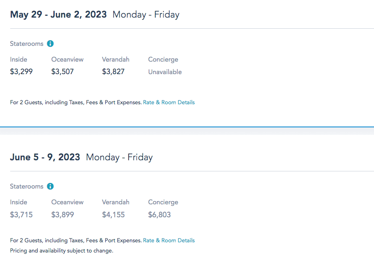Image resolution: width=374 pixels, height=265 pixels.
Task: Choose the $3,827 Verandah stateroom price
Action: click(x=113, y=72)
